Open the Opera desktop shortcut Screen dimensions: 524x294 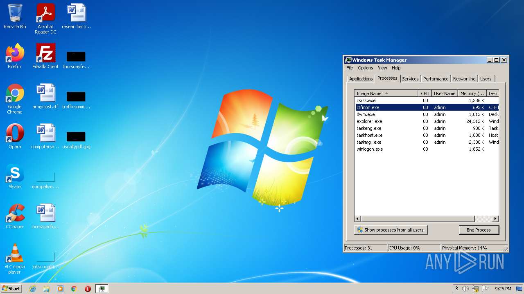pos(15,136)
